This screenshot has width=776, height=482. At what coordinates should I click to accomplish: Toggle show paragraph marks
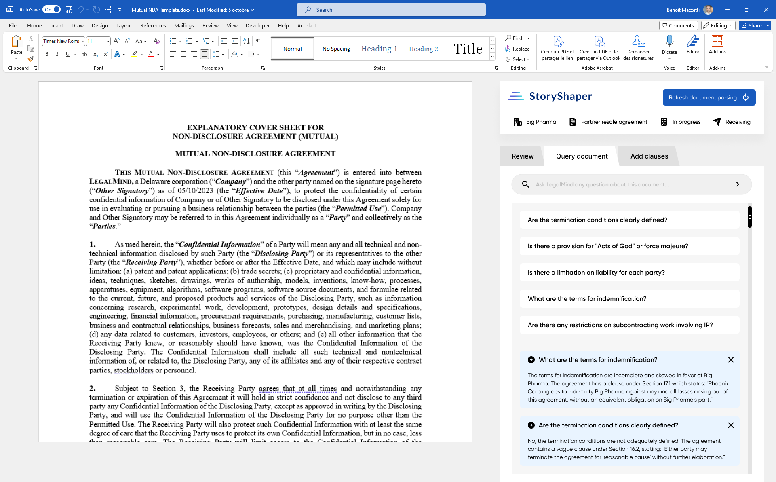pos(258,41)
